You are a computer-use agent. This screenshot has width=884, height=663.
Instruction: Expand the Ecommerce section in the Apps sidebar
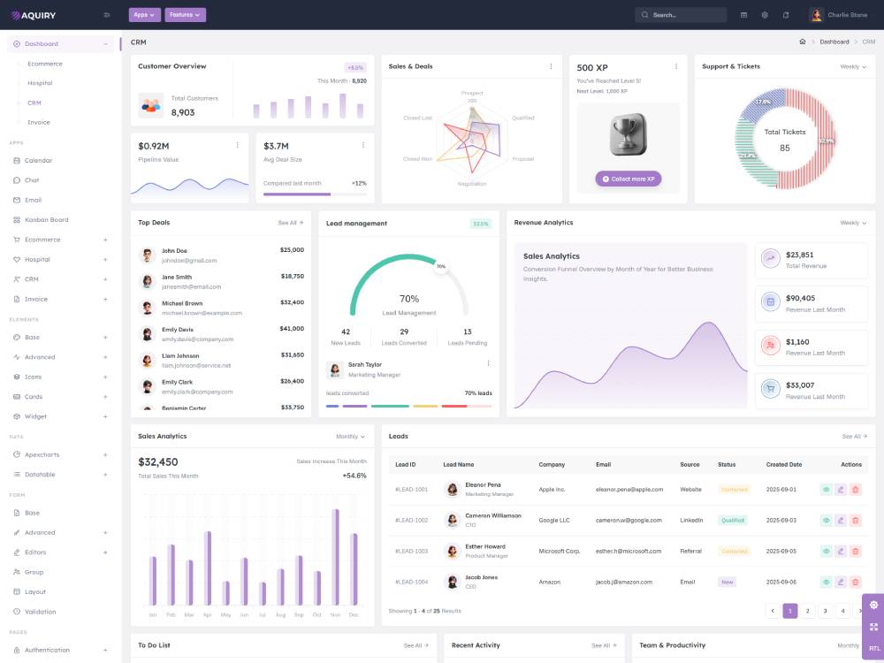click(104, 240)
